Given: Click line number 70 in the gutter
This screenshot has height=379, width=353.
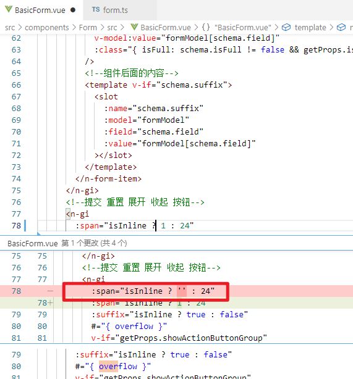Looking at the screenshot, I should 16,132.
